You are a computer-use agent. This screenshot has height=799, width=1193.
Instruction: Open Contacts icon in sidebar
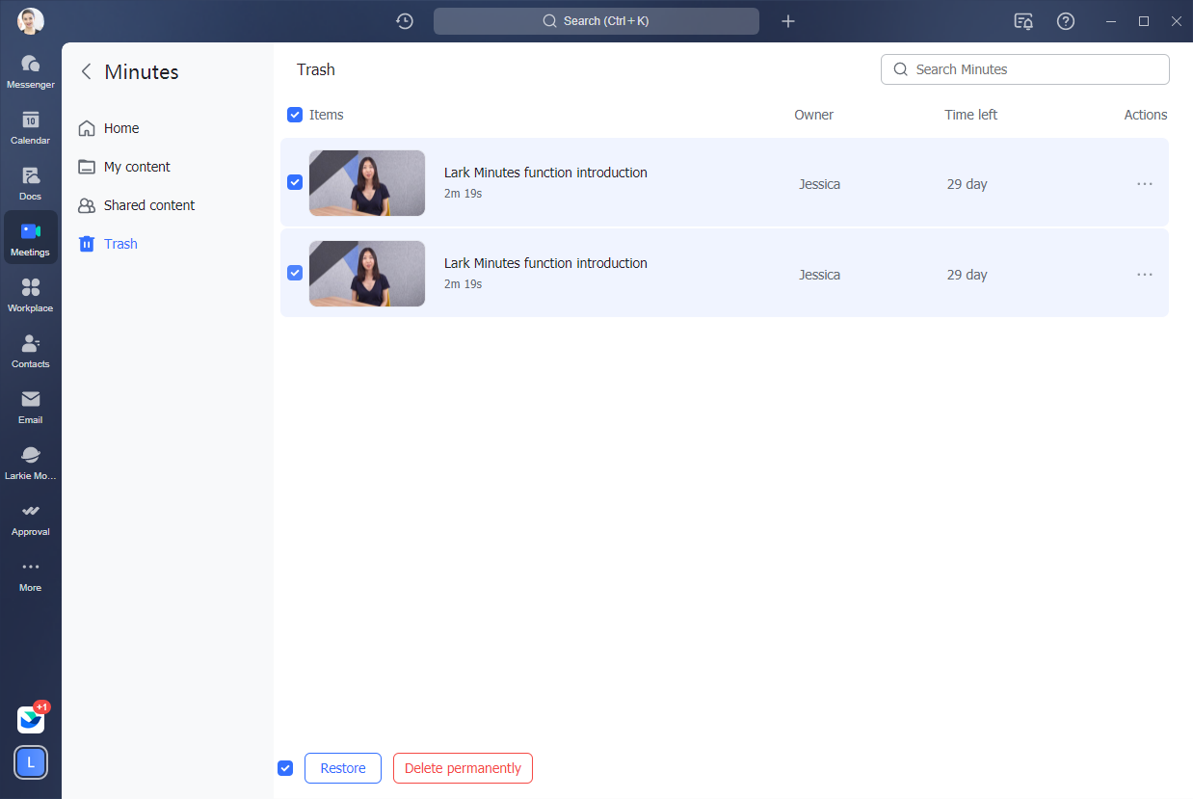[x=30, y=350]
